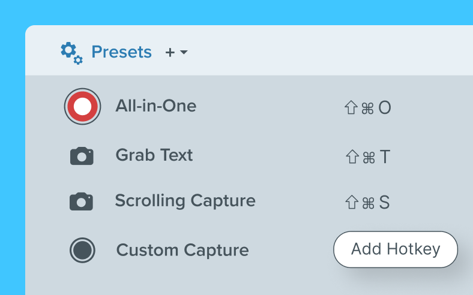Image resolution: width=473 pixels, height=295 pixels.
Task: Click the shift arrow symbol beside letter O
Action: (351, 108)
